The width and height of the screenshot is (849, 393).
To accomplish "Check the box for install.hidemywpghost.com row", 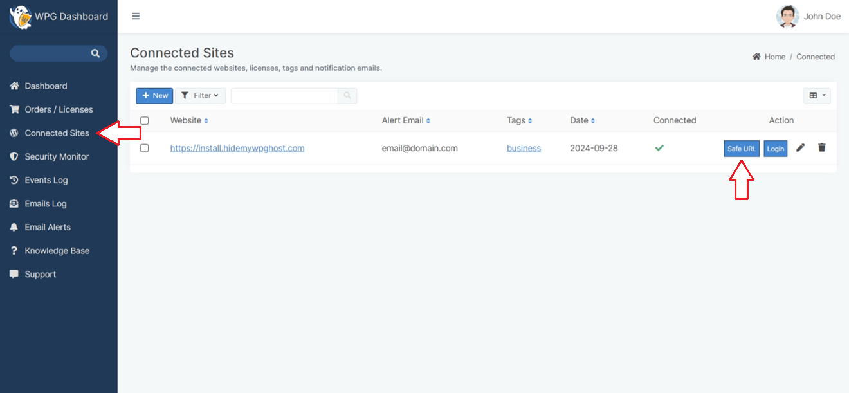I will coord(144,148).
